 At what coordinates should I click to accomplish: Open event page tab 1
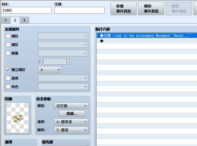pyautogui.click(x=6, y=20)
